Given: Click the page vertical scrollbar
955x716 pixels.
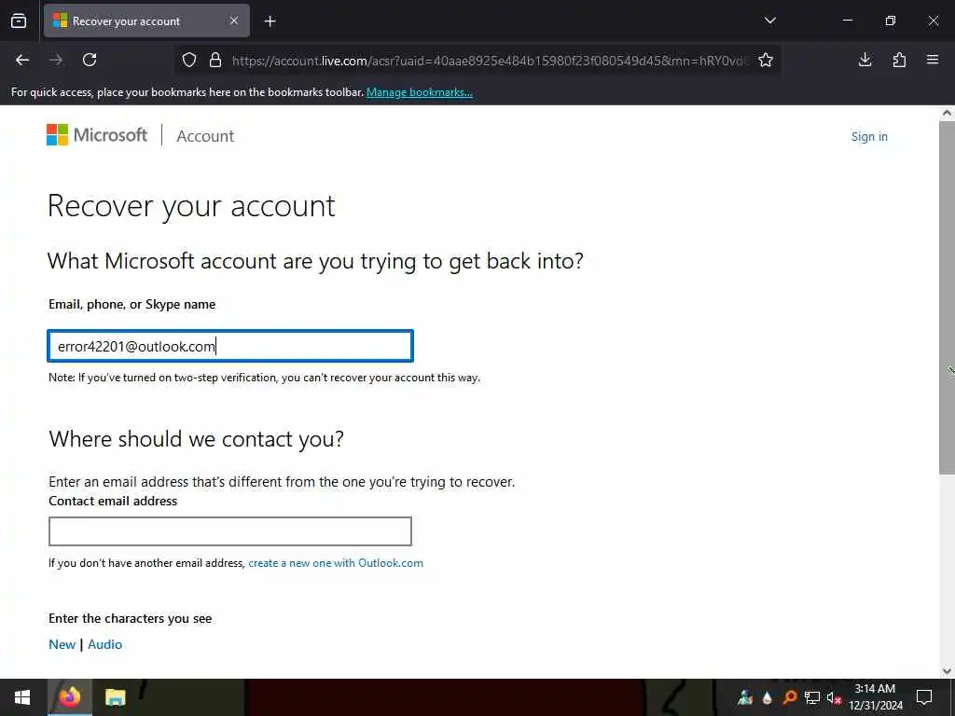Looking at the screenshot, I should (x=947, y=297).
